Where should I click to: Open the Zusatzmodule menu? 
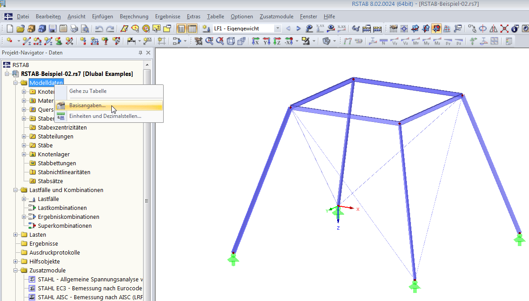coord(276,17)
